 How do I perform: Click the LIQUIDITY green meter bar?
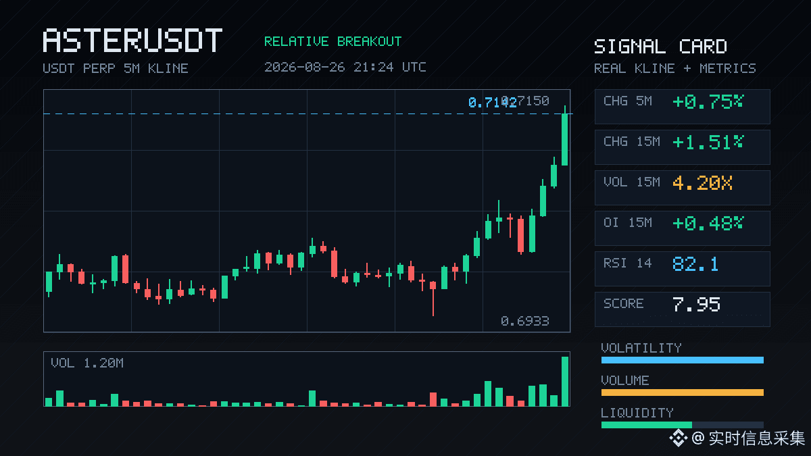pos(647,425)
